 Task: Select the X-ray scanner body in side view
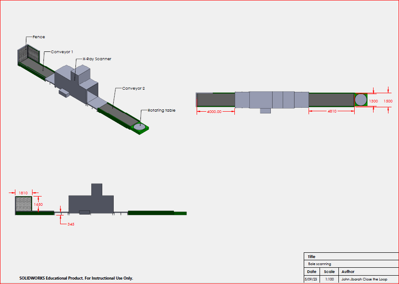click(91, 203)
